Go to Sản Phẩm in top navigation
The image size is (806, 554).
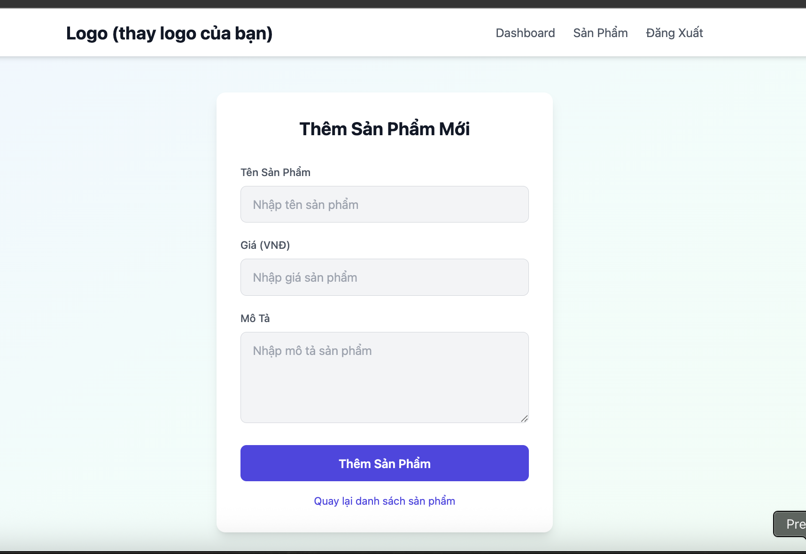tap(600, 33)
